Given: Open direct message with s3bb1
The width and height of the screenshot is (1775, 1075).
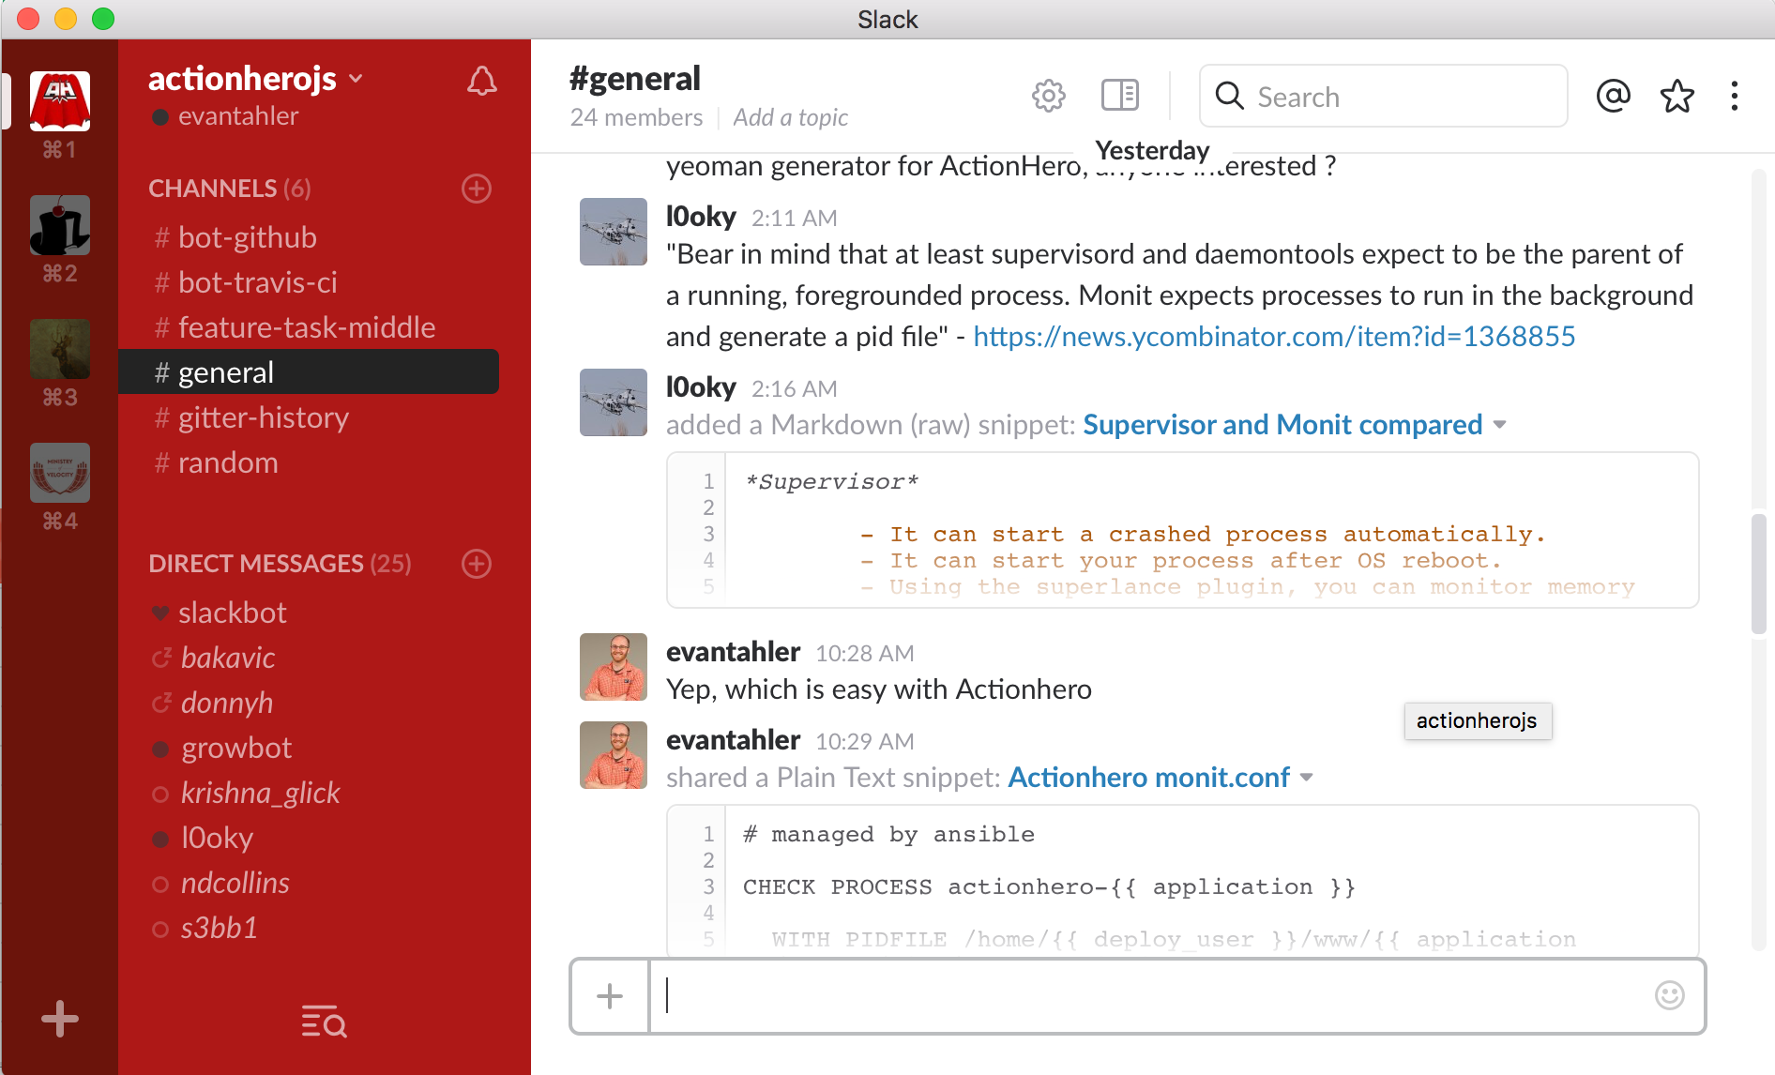Looking at the screenshot, I should pyautogui.click(x=309, y=928).
